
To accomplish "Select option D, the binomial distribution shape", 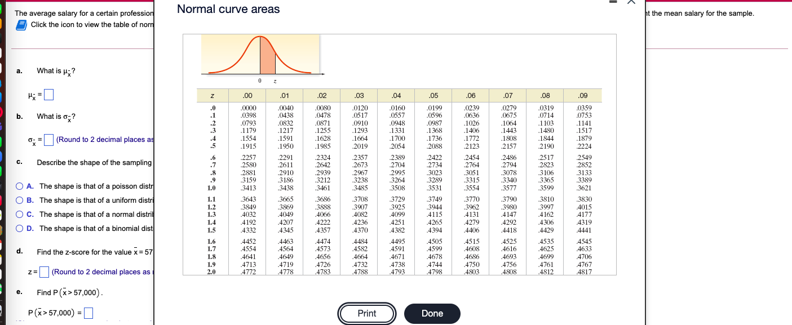I will 19,228.
